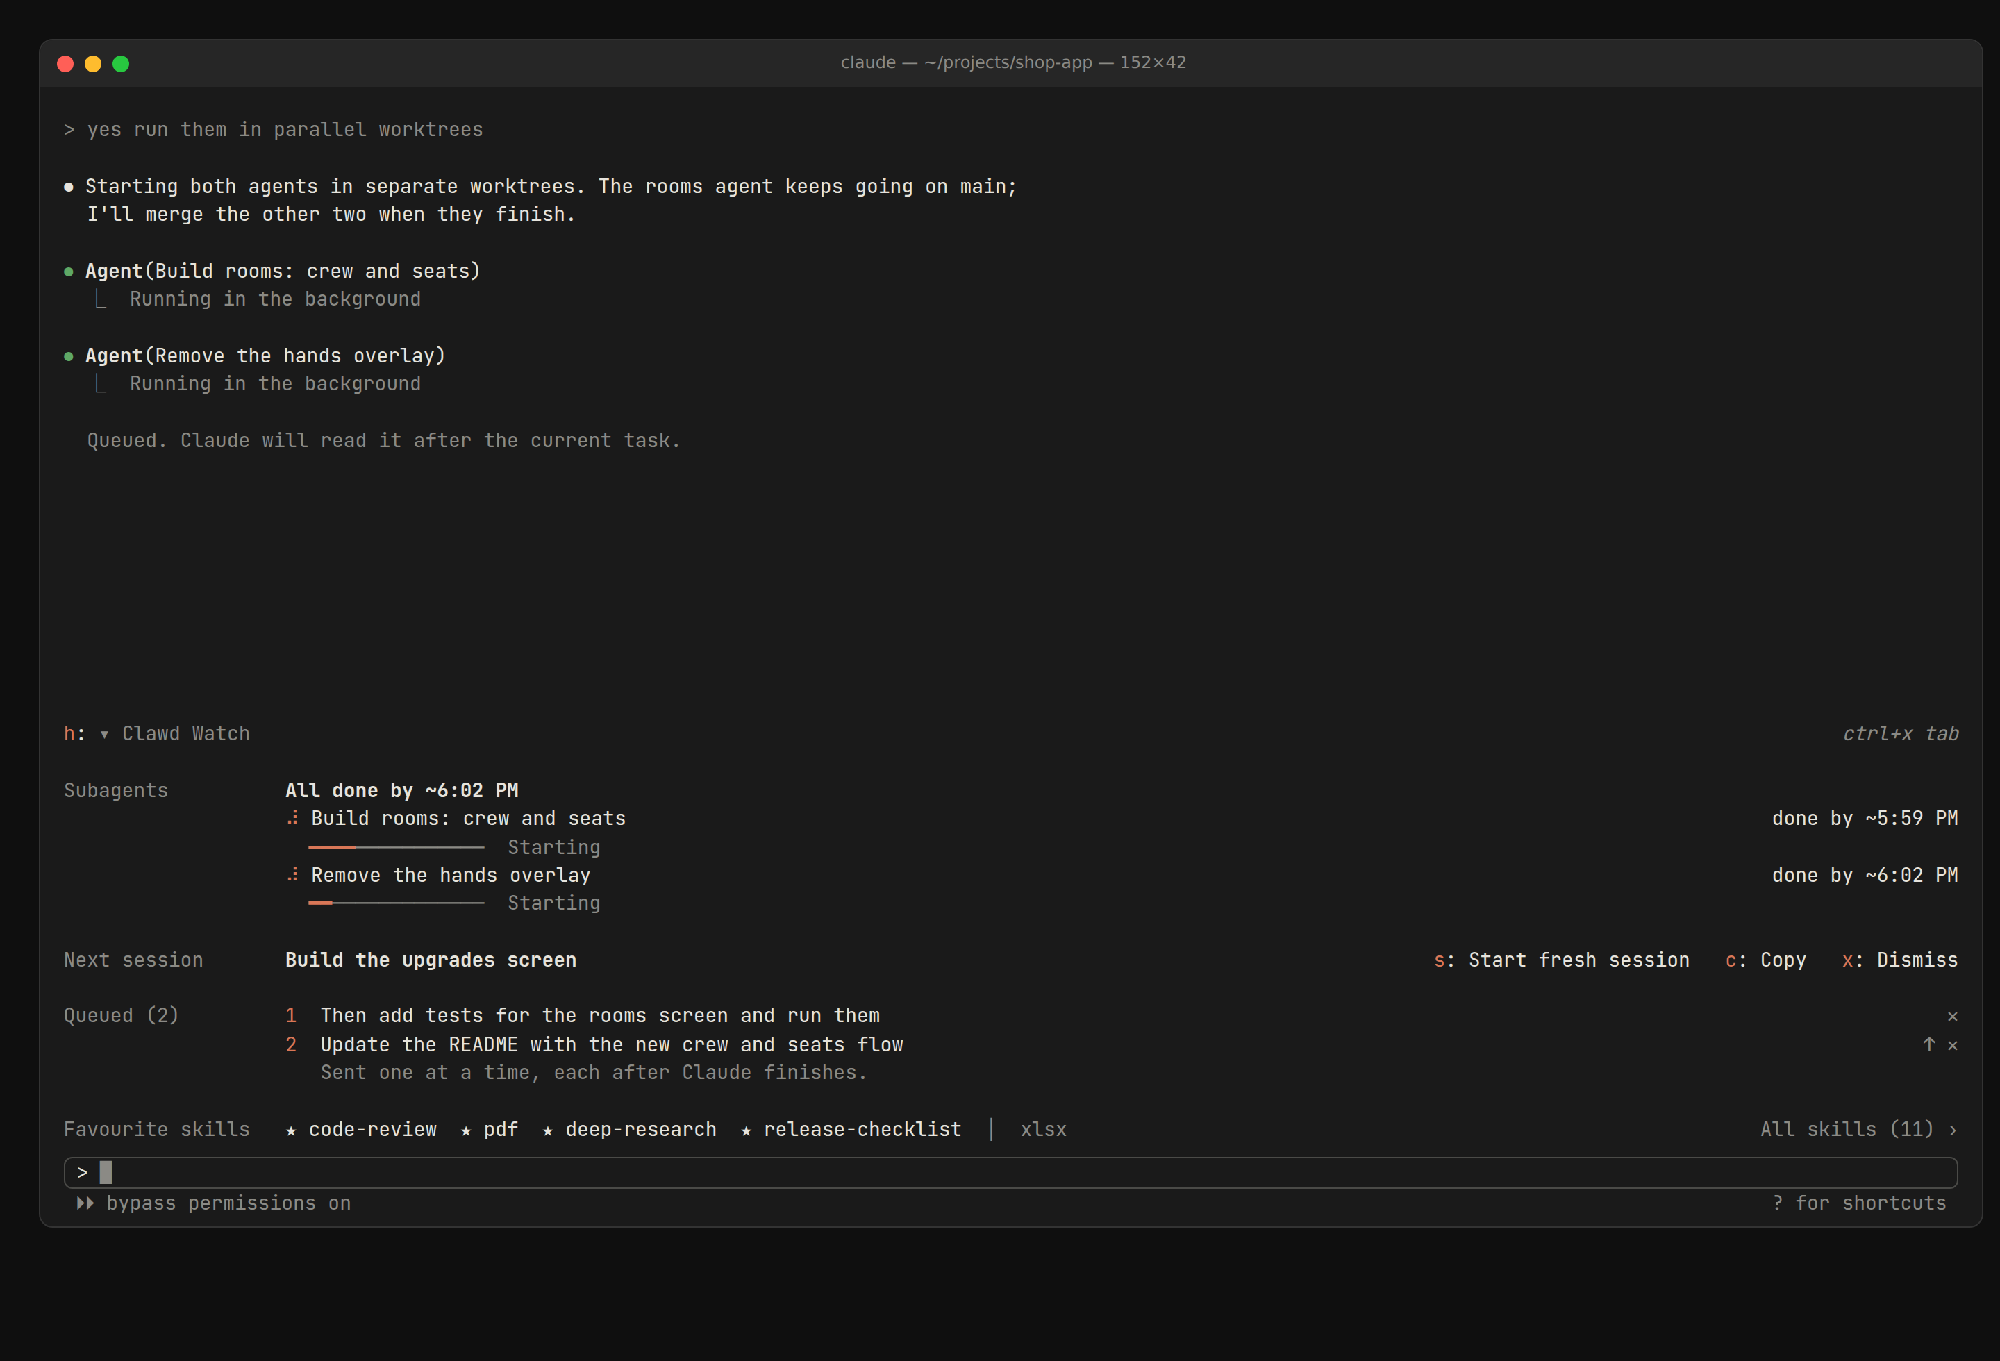Screen dimensions: 2000x1361
Task: Select queued item Update the README
Action: click(612, 1045)
